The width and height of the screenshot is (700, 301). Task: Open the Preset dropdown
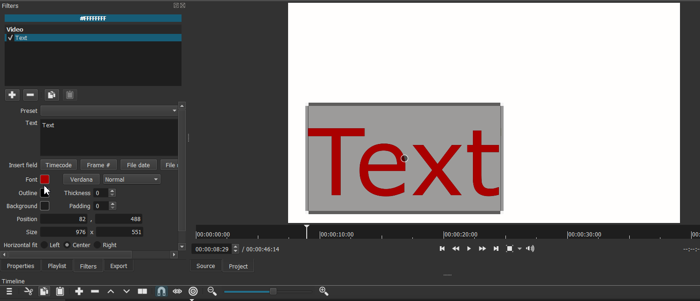click(x=109, y=111)
